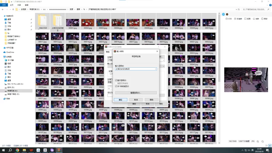Switch to details view in status bar
This screenshot has height=153, width=272.
(x=267, y=146)
